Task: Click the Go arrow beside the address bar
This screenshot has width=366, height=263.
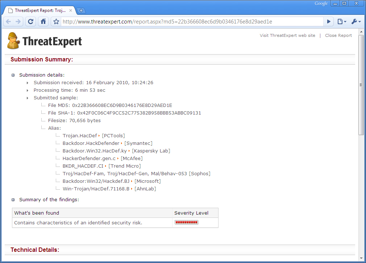Action: pos(329,22)
